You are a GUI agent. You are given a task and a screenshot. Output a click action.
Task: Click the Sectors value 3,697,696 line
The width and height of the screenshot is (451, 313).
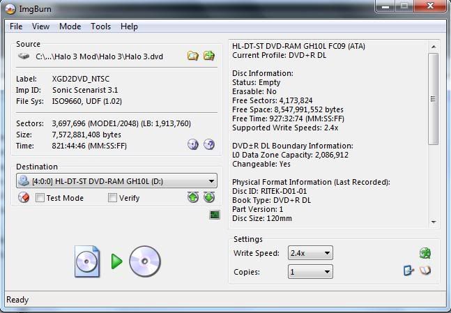tap(121, 123)
